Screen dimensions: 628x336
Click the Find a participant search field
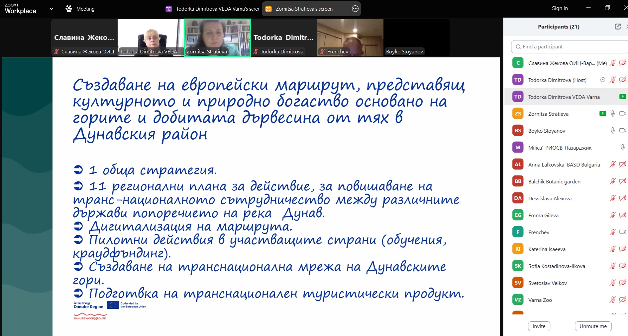coord(570,47)
